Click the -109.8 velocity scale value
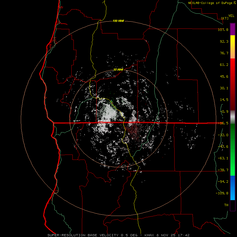The image size is (237, 237). coord(222,193)
